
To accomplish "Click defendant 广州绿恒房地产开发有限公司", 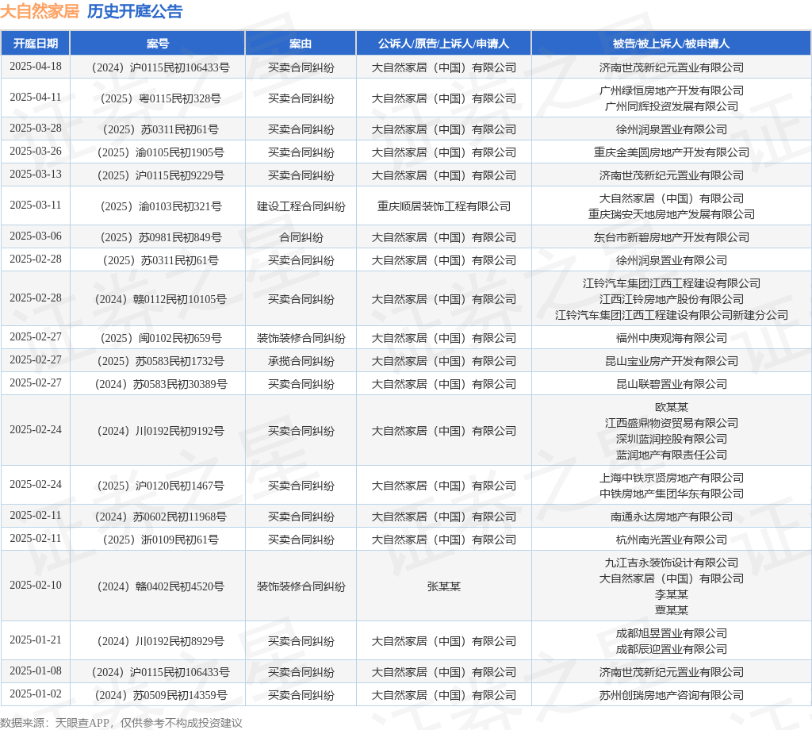I will click(671, 90).
